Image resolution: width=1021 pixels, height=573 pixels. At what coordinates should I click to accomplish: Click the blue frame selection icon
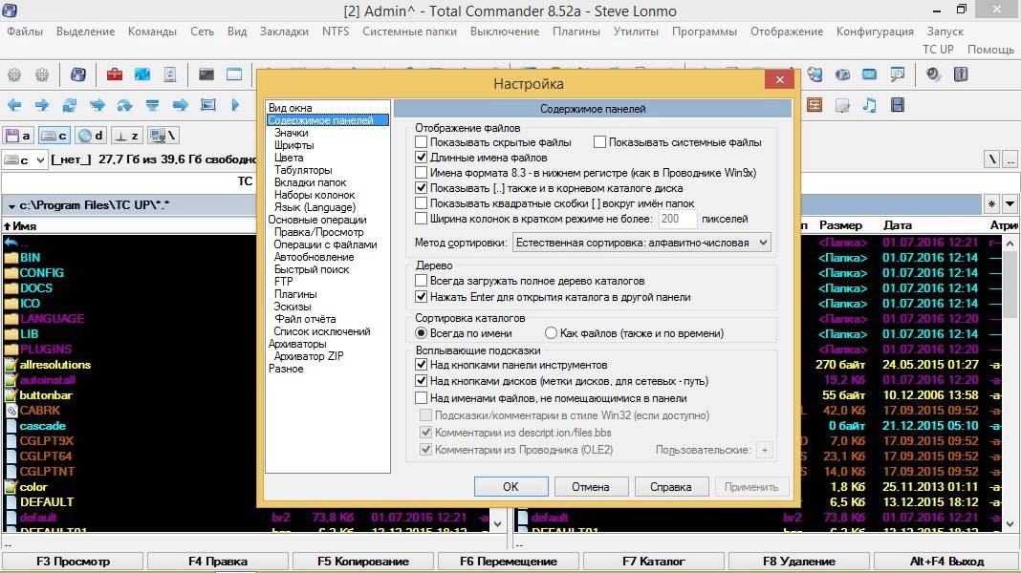(x=208, y=105)
